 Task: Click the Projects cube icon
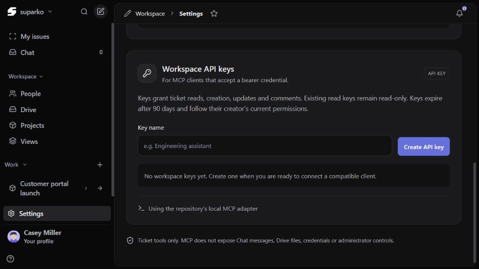(x=13, y=125)
